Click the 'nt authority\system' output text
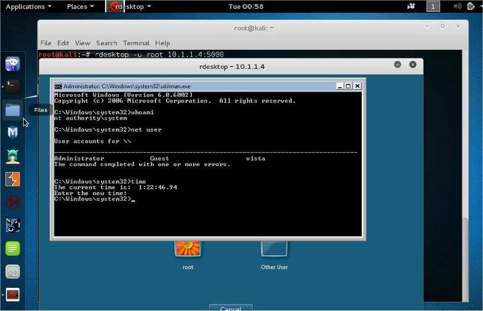Image resolution: width=483 pixels, height=311 pixels. click(91, 118)
